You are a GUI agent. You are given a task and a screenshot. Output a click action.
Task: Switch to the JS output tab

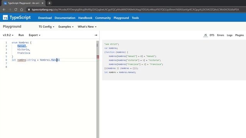pos(205,35)
